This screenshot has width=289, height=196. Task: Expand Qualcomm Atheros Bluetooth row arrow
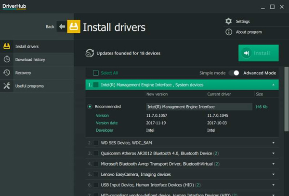(x=273, y=154)
